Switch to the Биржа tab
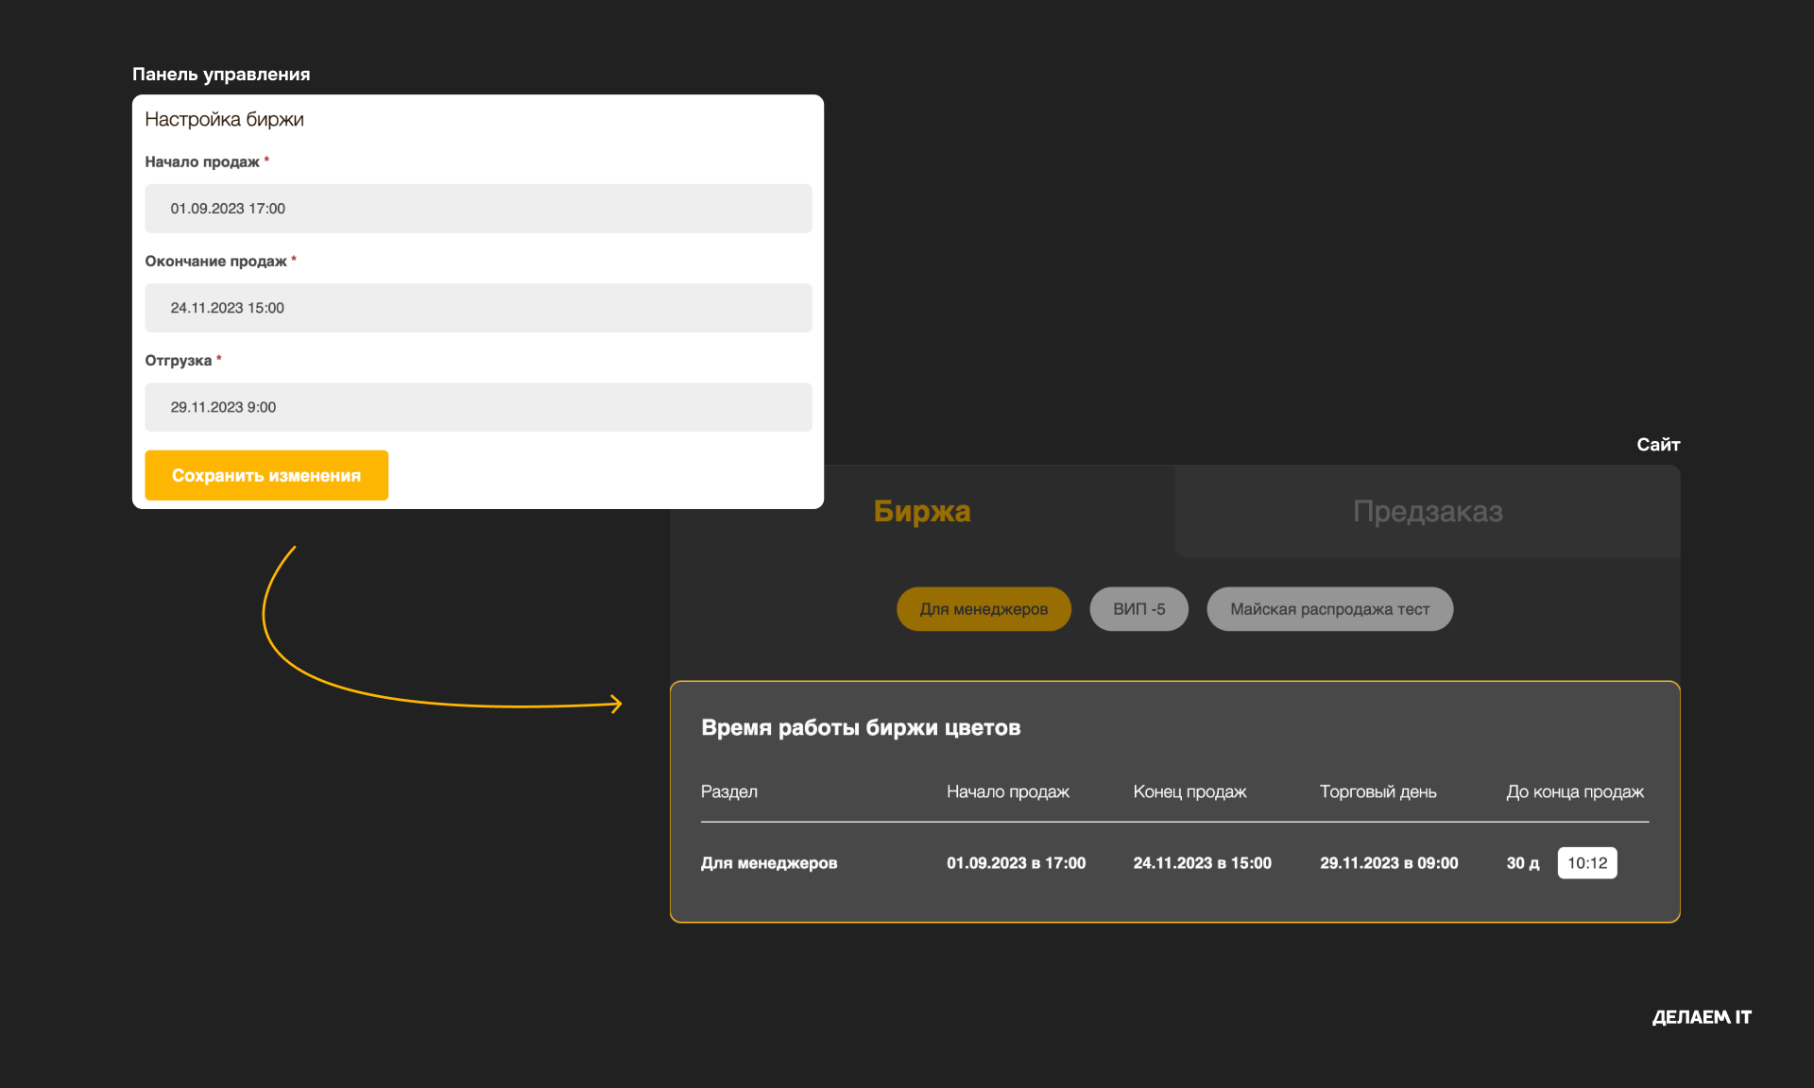 (922, 511)
